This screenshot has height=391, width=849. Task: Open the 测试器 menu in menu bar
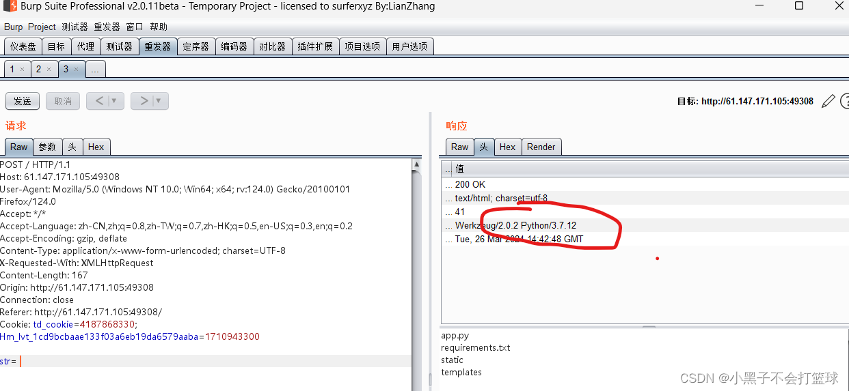[x=75, y=27]
